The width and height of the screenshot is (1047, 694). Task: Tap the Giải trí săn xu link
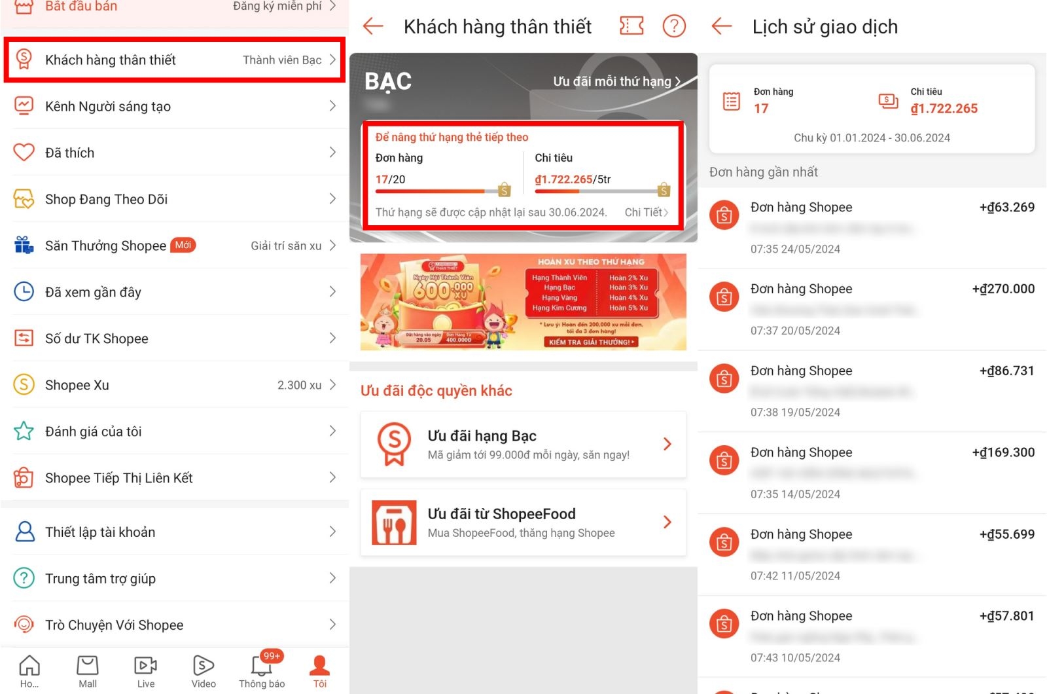286,246
